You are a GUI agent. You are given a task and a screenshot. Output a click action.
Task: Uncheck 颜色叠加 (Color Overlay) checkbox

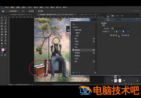click(73, 50)
